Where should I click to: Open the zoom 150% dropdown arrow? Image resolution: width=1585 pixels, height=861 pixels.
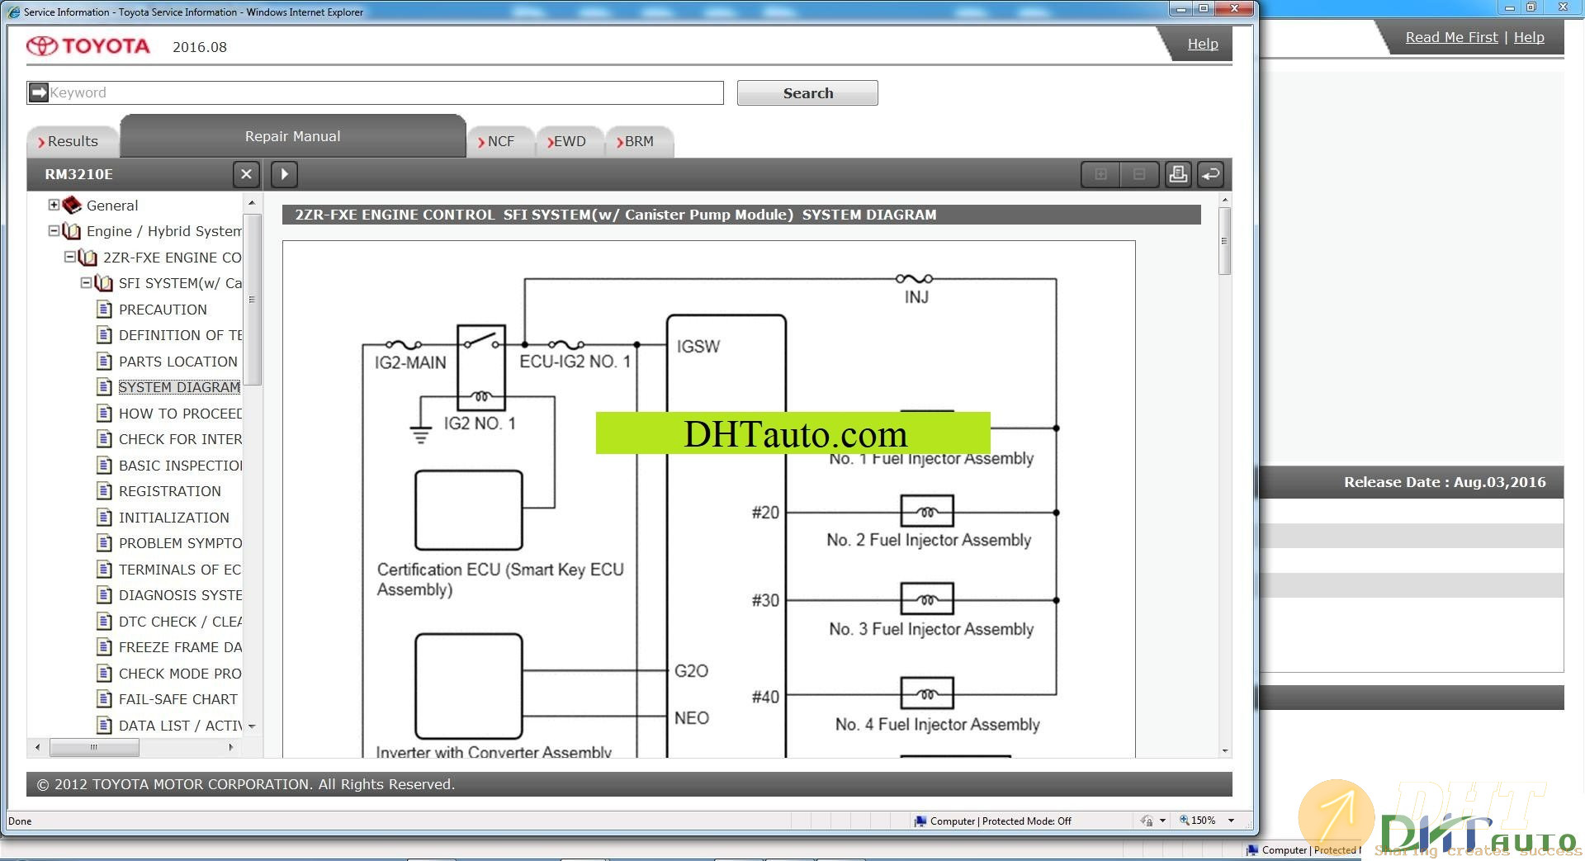point(1231,821)
